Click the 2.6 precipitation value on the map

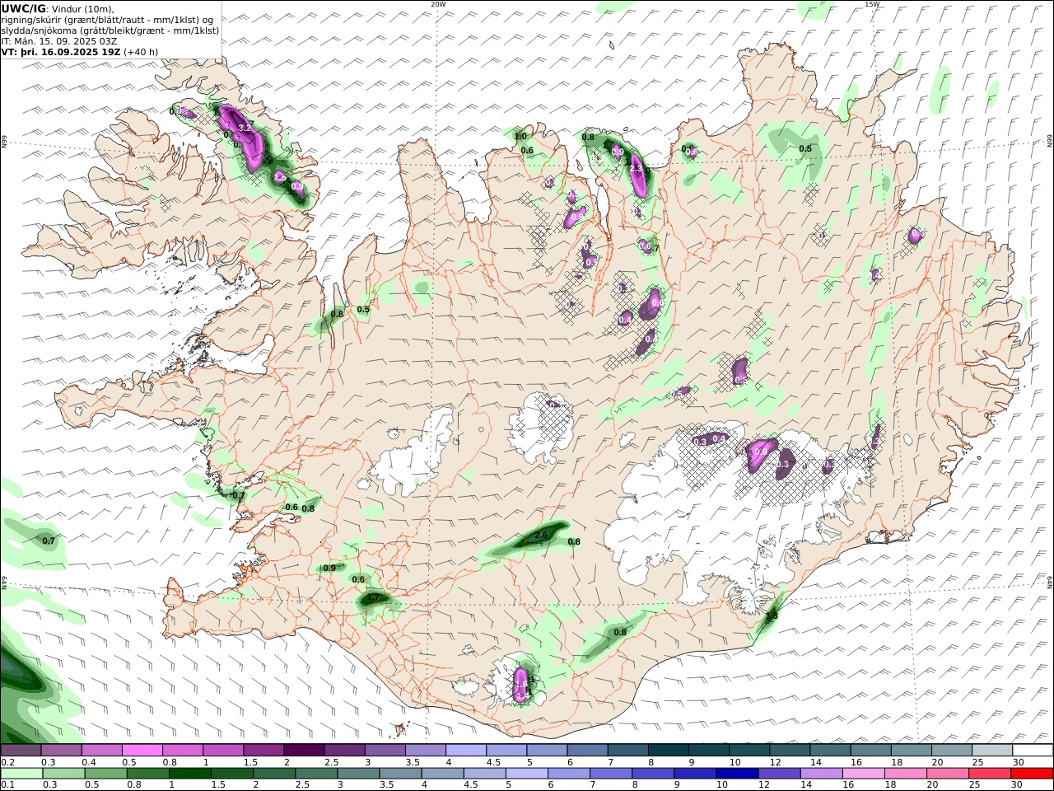point(541,536)
